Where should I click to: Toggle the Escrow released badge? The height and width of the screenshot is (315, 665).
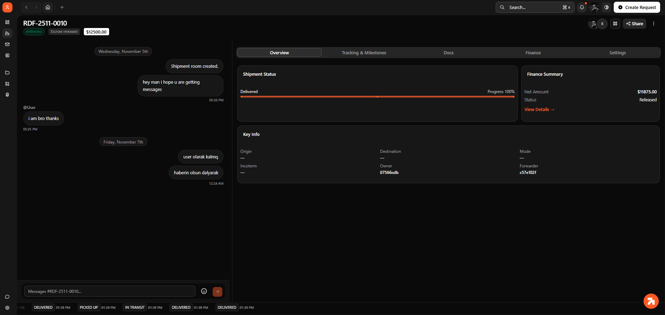[x=64, y=31]
